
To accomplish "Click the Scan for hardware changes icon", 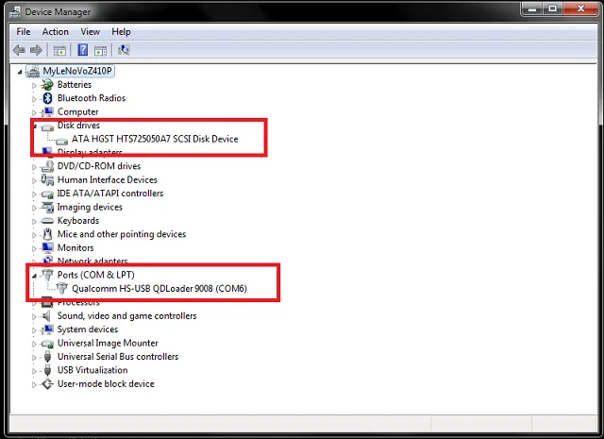I will coord(124,50).
